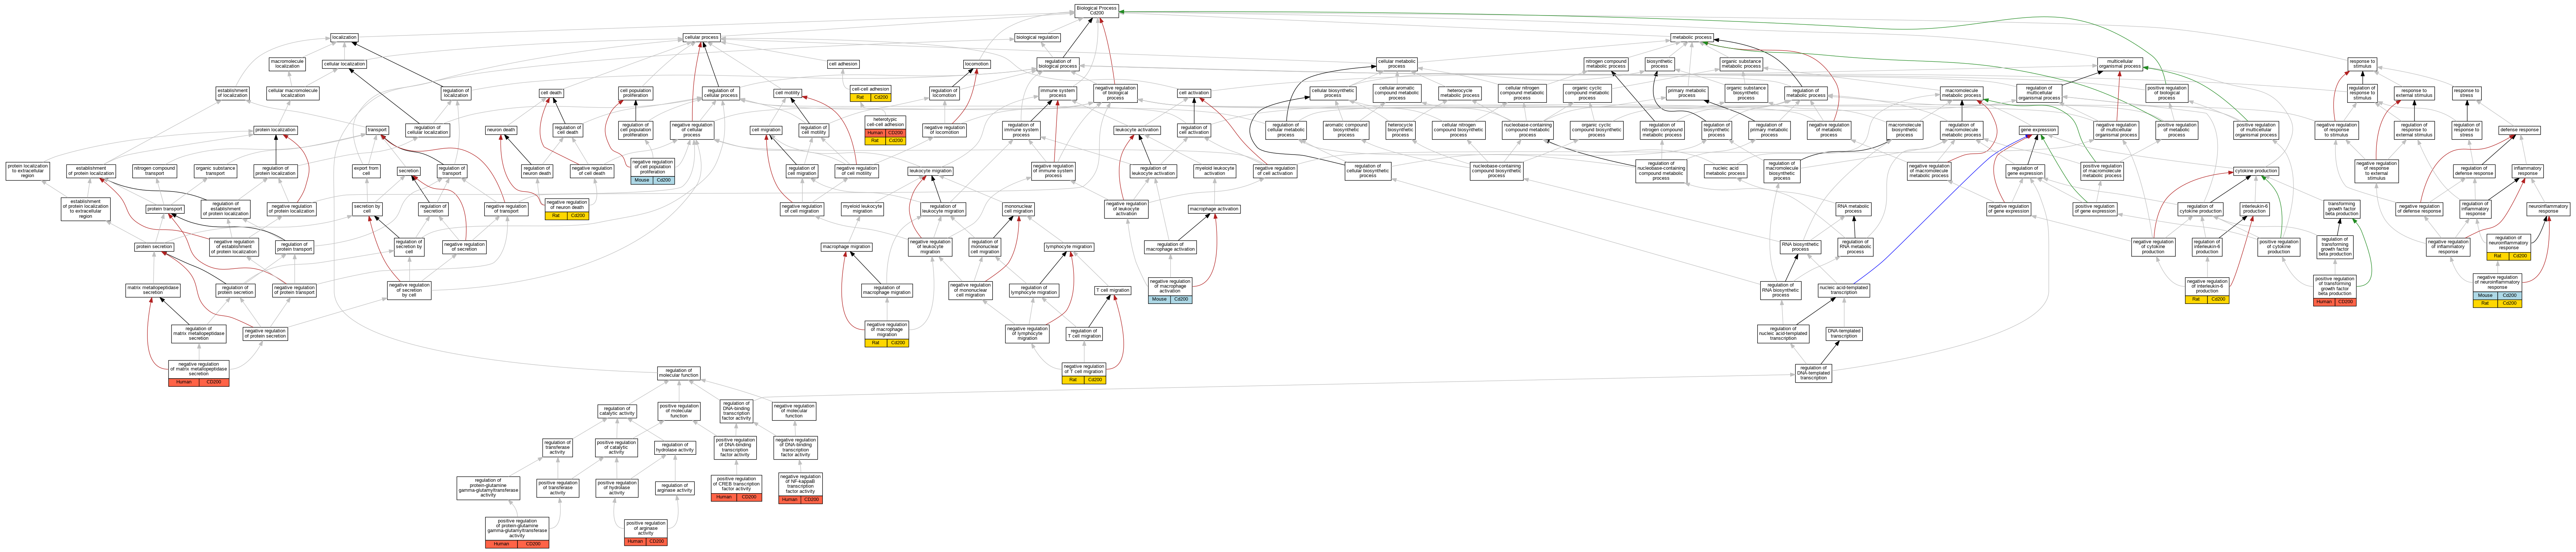Click the node labeled exactly 'mononuclear cell migration'
The width and height of the screenshot is (2576, 552).
point(1018,209)
